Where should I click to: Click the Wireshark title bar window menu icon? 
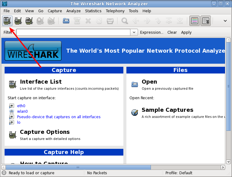(x=5, y=4)
